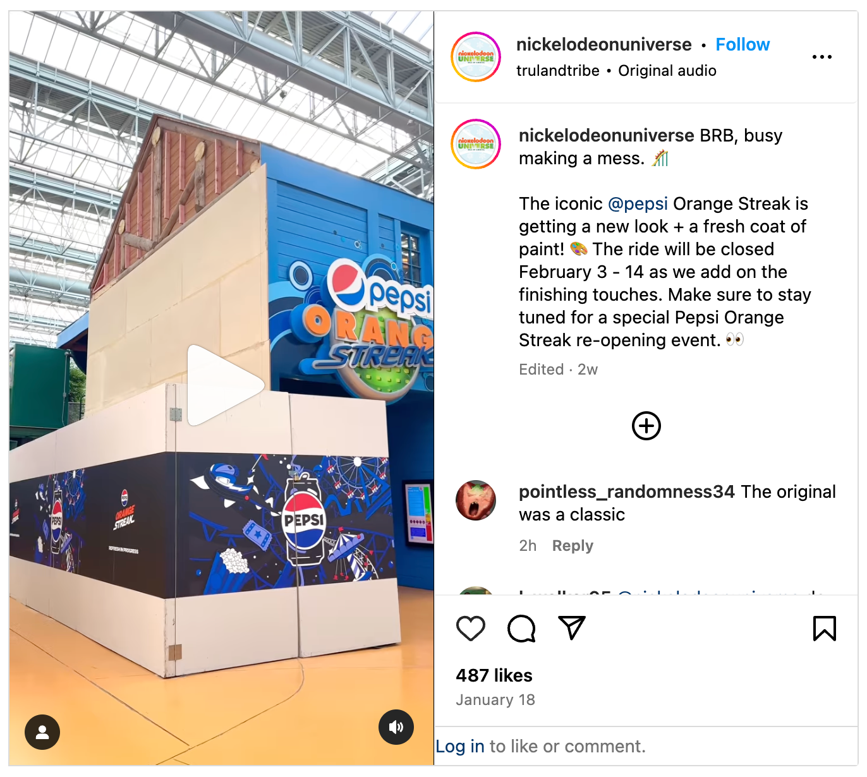Image resolution: width=867 pixels, height=777 pixels.
Task: Open the three-dot more options menu
Action: 822,57
